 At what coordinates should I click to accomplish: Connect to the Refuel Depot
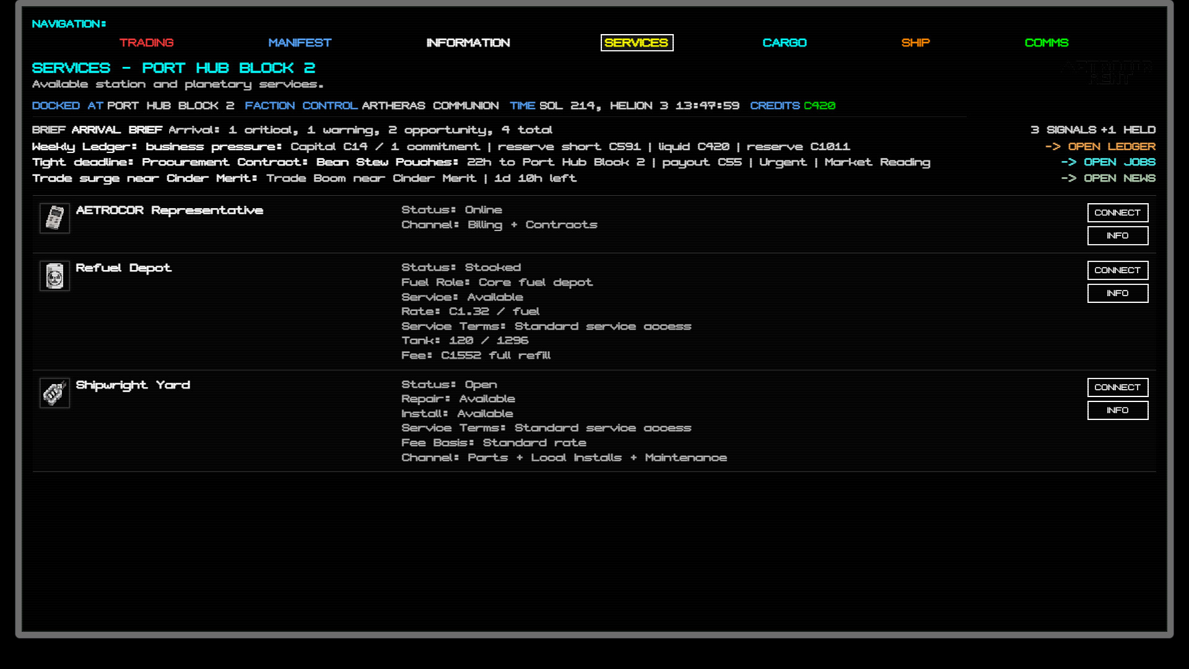1118,270
